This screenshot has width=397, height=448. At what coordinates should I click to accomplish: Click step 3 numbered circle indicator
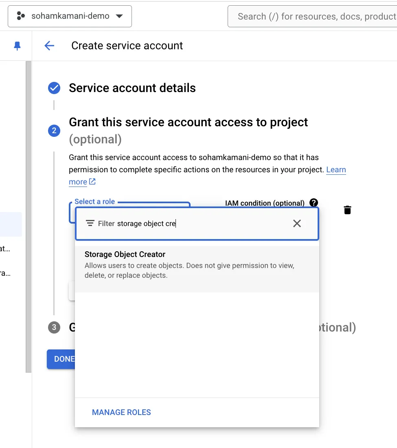coord(54,327)
